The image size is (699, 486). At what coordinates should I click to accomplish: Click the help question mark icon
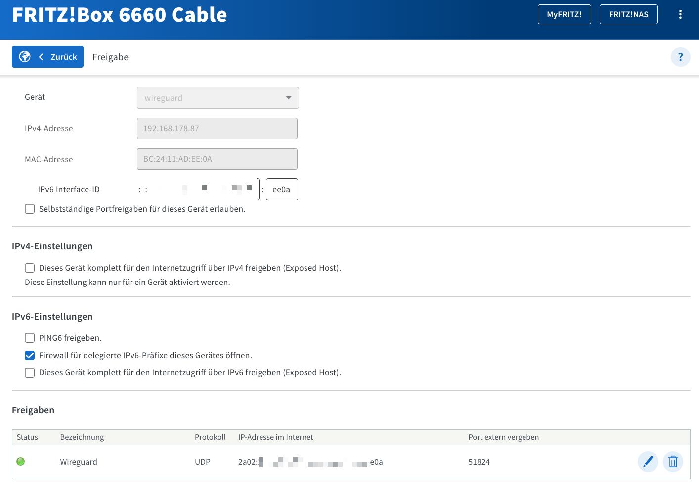[680, 57]
